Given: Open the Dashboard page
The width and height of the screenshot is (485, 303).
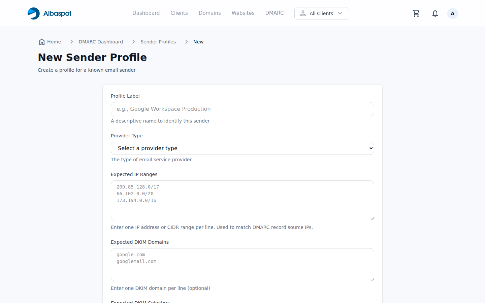Looking at the screenshot, I should click(146, 13).
